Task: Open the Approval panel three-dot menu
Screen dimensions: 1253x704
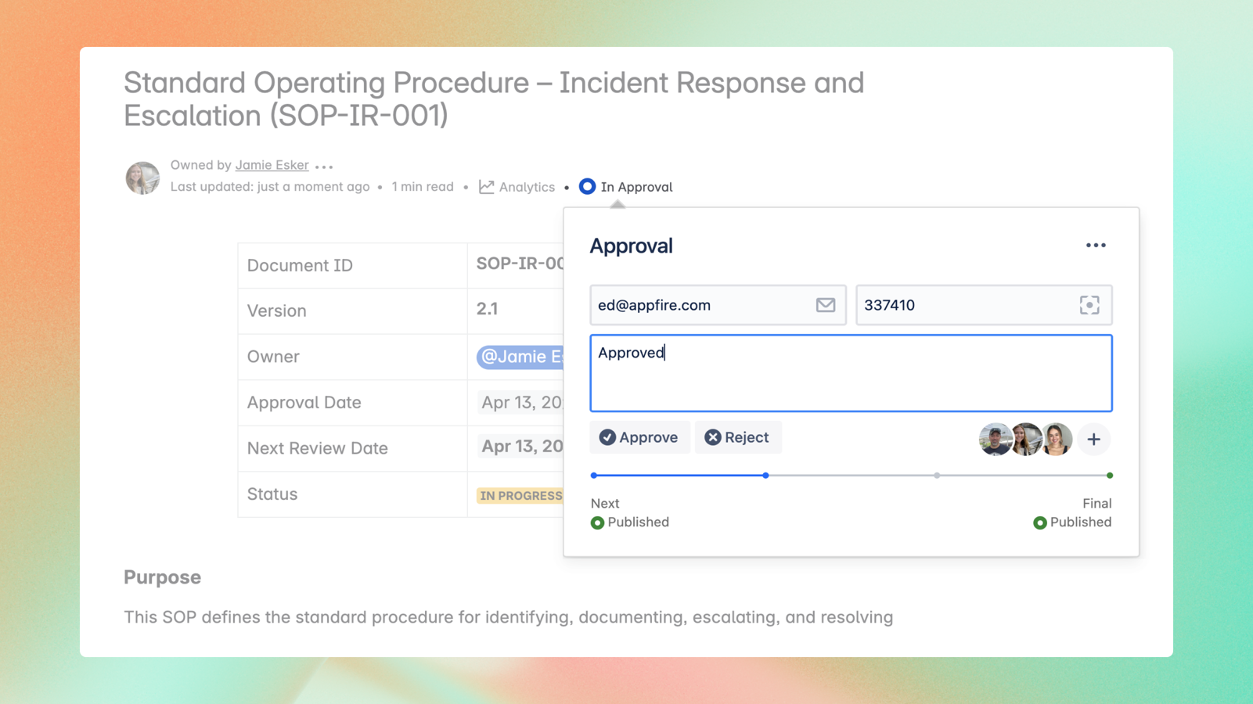Action: 1095,246
